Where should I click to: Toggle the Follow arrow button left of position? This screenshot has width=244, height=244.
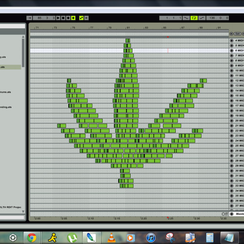(29, 18)
